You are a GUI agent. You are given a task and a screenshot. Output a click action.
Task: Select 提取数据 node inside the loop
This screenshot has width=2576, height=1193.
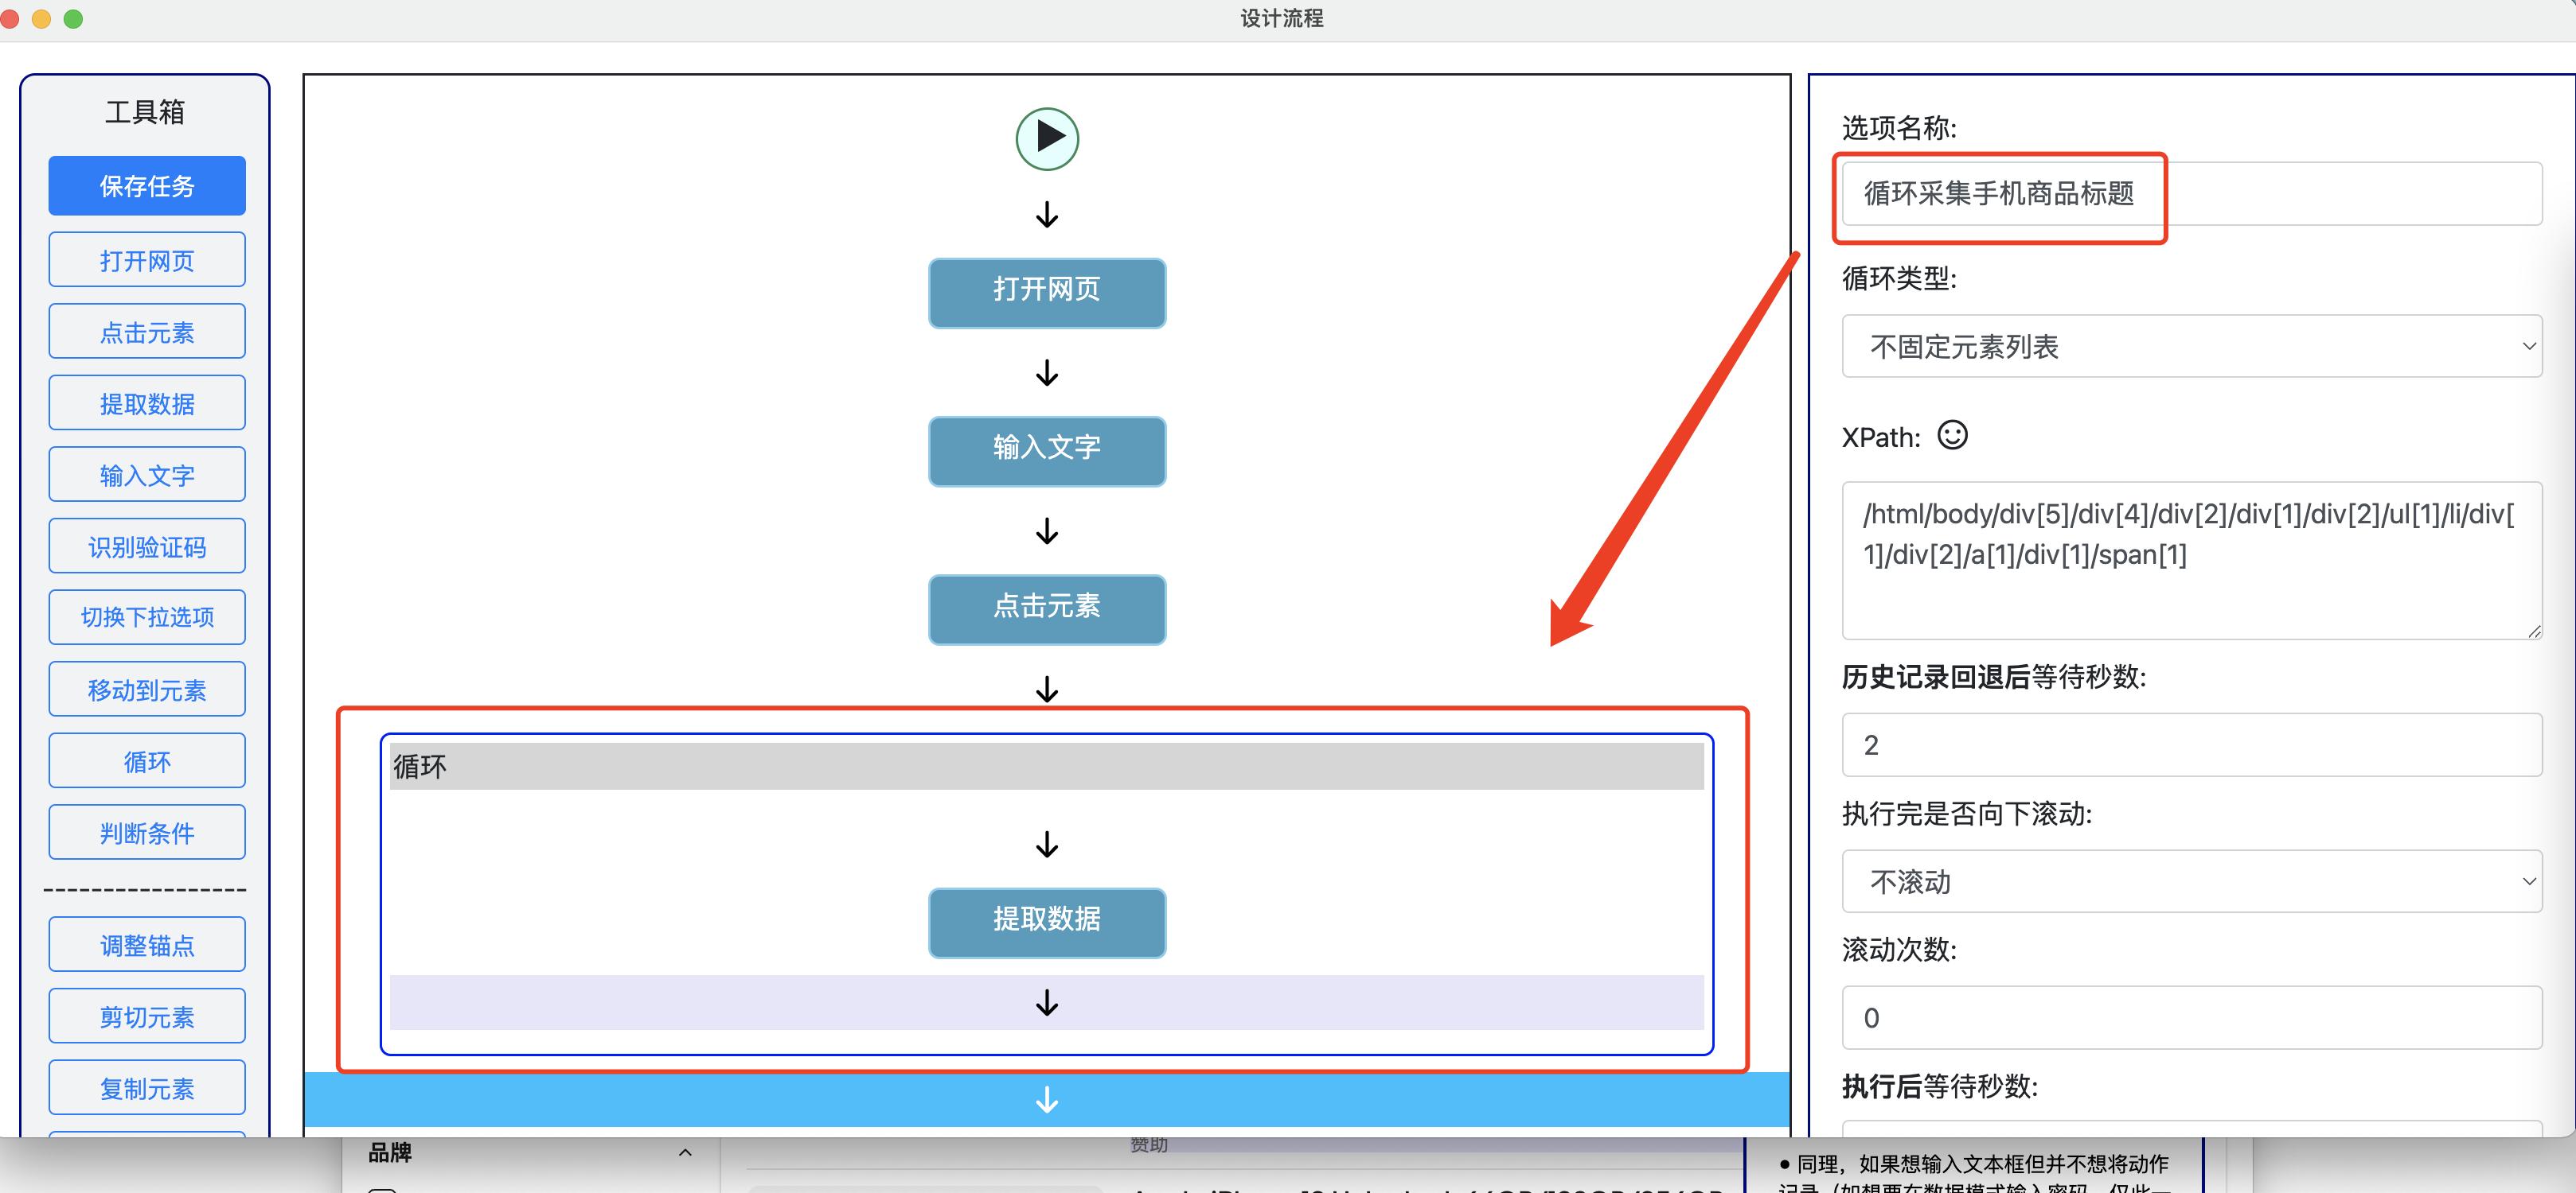(1047, 923)
